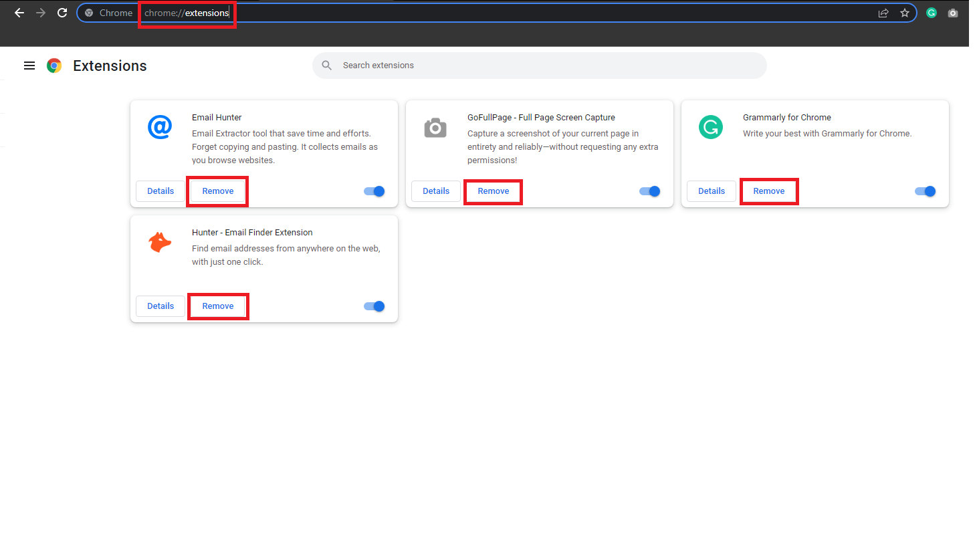The height and width of the screenshot is (551, 975).
Task: Disable the Email Hunter extension toggle
Action: [x=374, y=191]
